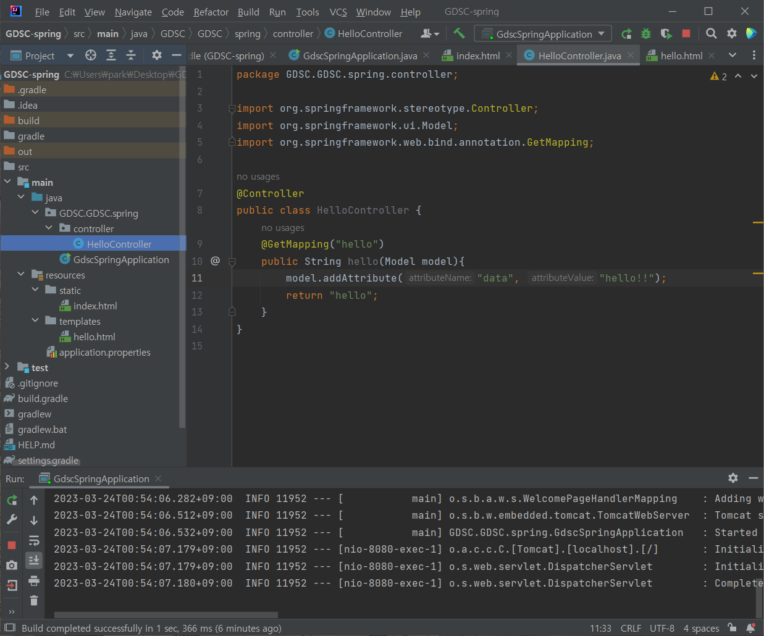Open the Refactor menu
Image resolution: width=764 pixels, height=636 pixels.
[211, 12]
